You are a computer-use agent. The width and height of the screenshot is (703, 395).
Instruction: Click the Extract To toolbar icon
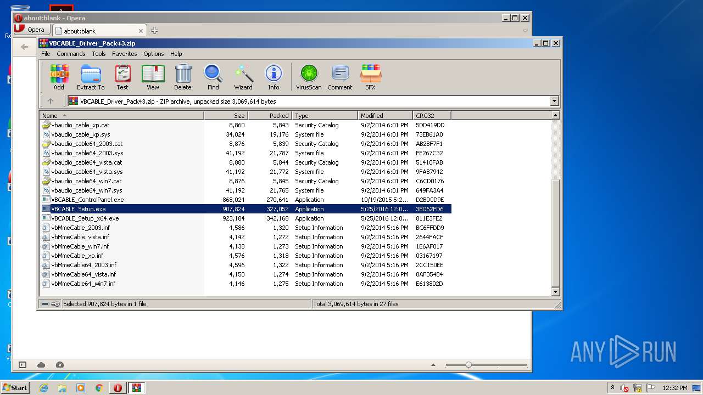click(x=91, y=77)
